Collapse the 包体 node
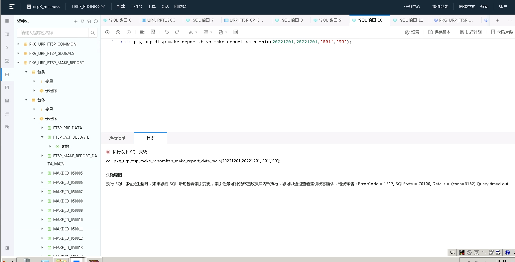 point(26,100)
